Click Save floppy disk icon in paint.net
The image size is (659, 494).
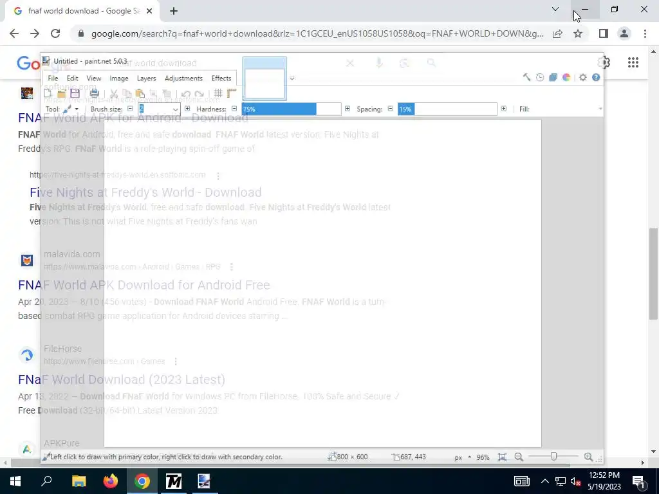[x=75, y=93]
